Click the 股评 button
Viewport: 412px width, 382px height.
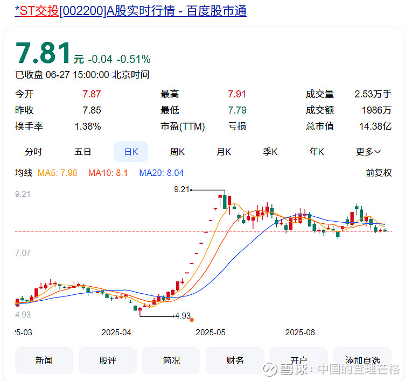click(x=108, y=360)
